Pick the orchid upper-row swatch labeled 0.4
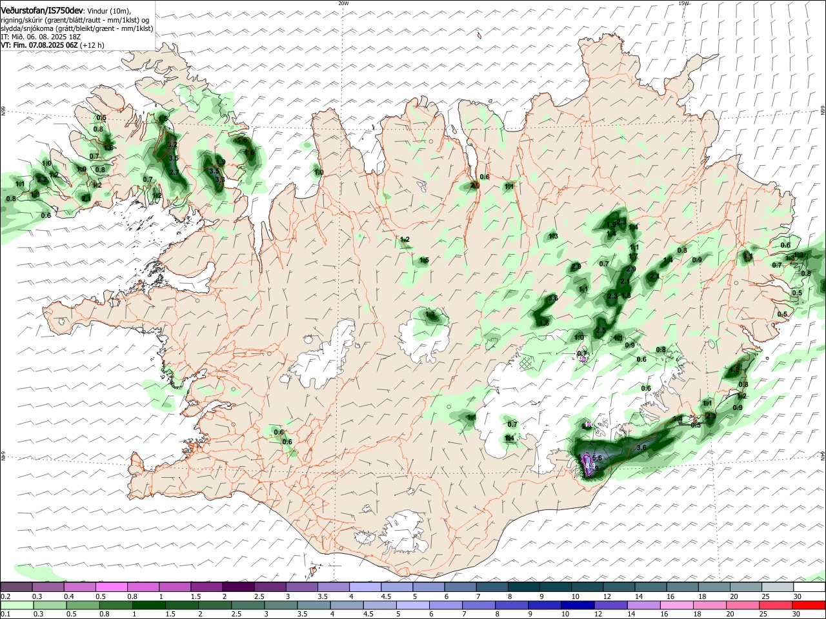 pyautogui.click(x=80, y=587)
